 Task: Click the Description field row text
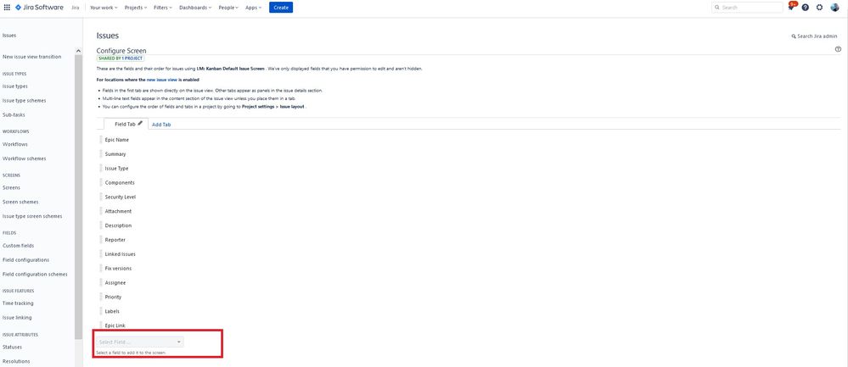(118, 225)
